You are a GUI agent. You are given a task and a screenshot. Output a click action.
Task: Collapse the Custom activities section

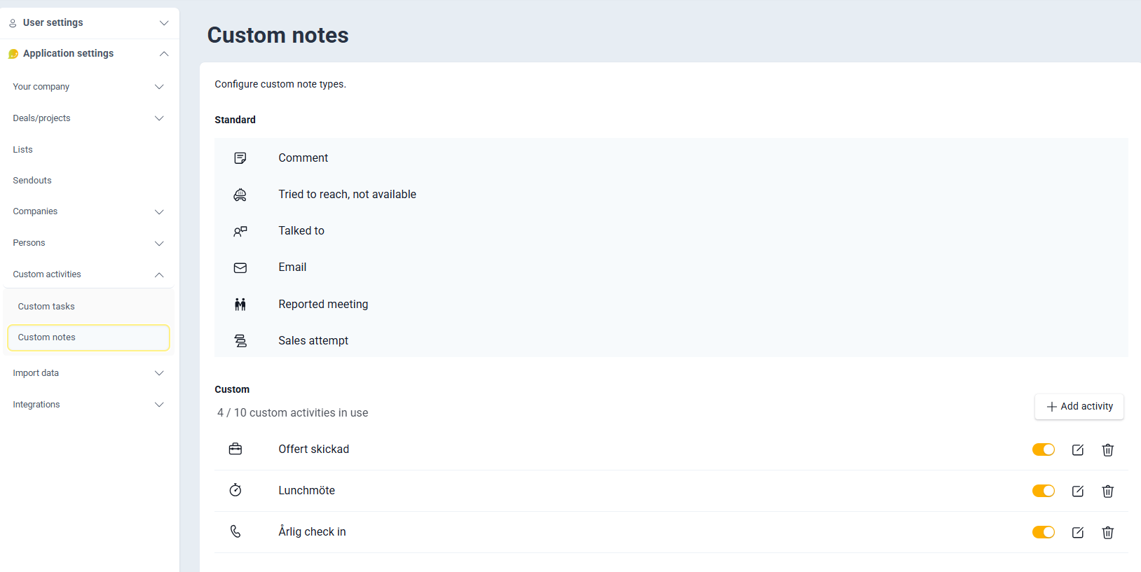point(89,274)
